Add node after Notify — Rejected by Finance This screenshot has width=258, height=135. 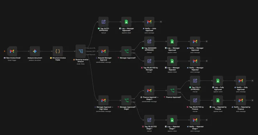[x=252, y=100]
